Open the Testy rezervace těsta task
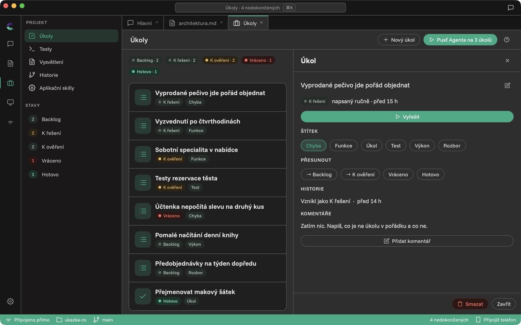Viewport: 521px width, 325px height. tap(207, 183)
